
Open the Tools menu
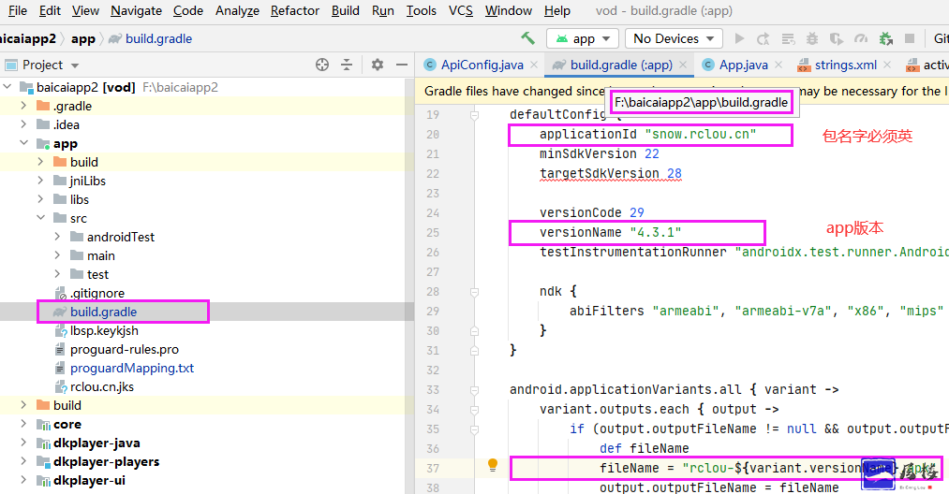[422, 11]
